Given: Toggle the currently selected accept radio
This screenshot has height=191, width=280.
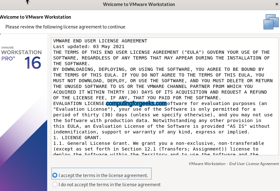Looking at the screenshot, I should (x=54, y=175).
